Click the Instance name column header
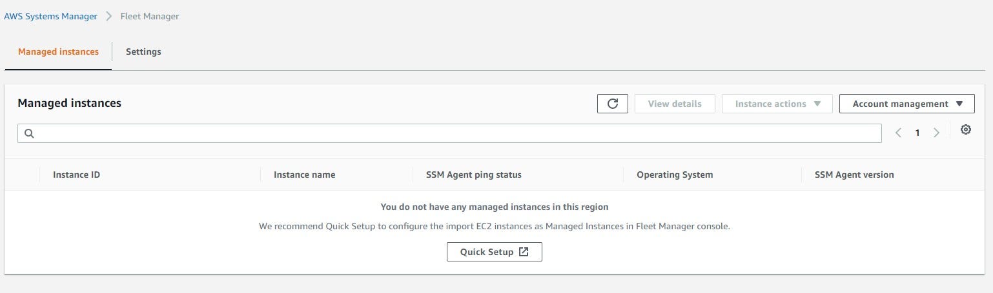Viewport: 993px width, 293px height. [x=304, y=175]
